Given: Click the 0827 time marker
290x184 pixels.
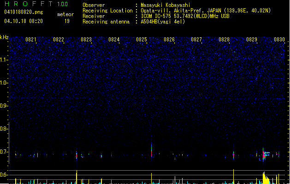Looking at the screenshot, I should (x=196, y=40).
